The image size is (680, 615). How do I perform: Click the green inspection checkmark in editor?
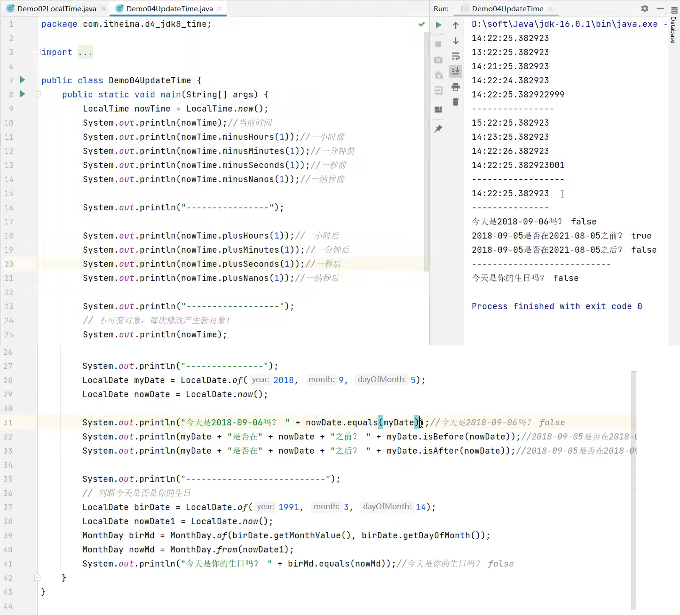pos(421,24)
